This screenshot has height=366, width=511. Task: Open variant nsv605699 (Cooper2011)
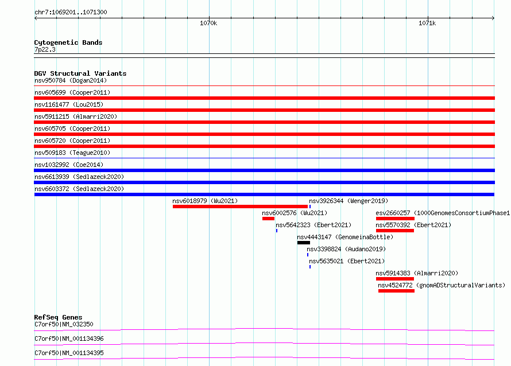click(72, 92)
